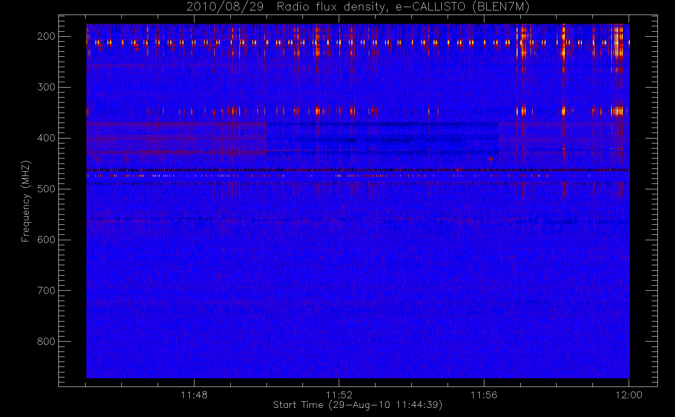Click the 'Start Time (29-Aug-10 11:44:39)' label
The width and height of the screenshot is (675, 417).
tap(358, 405)
